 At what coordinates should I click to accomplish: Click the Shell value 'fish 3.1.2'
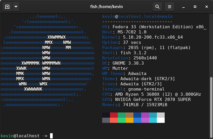[133, 53]
